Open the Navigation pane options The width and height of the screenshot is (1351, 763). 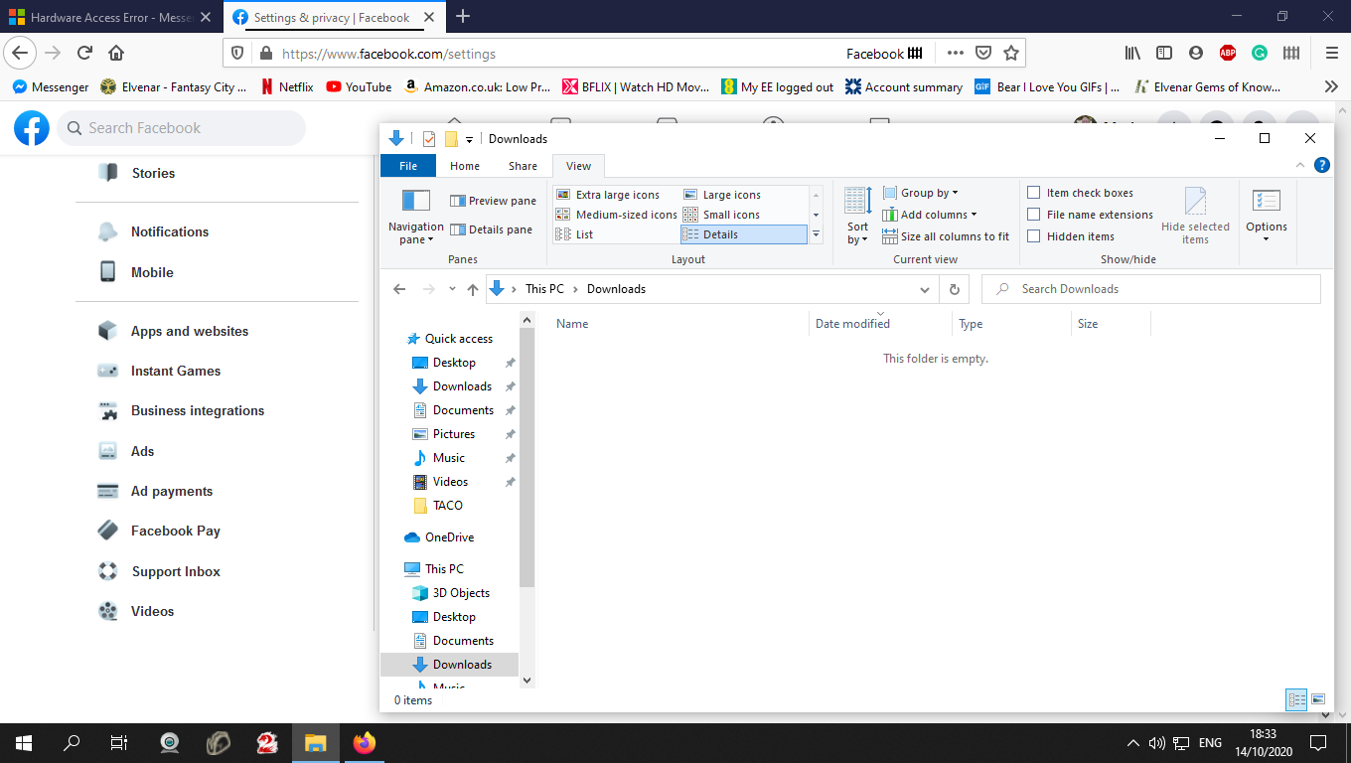pos(415,216)
